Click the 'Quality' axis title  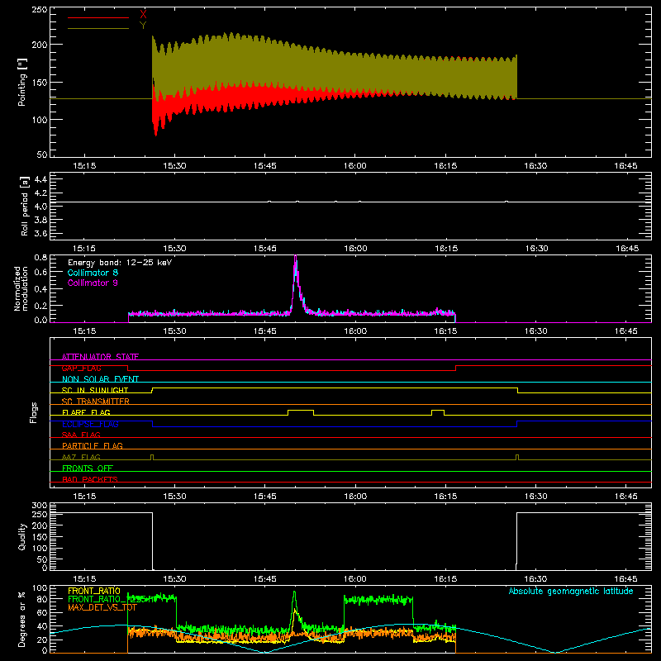point(22,536)
